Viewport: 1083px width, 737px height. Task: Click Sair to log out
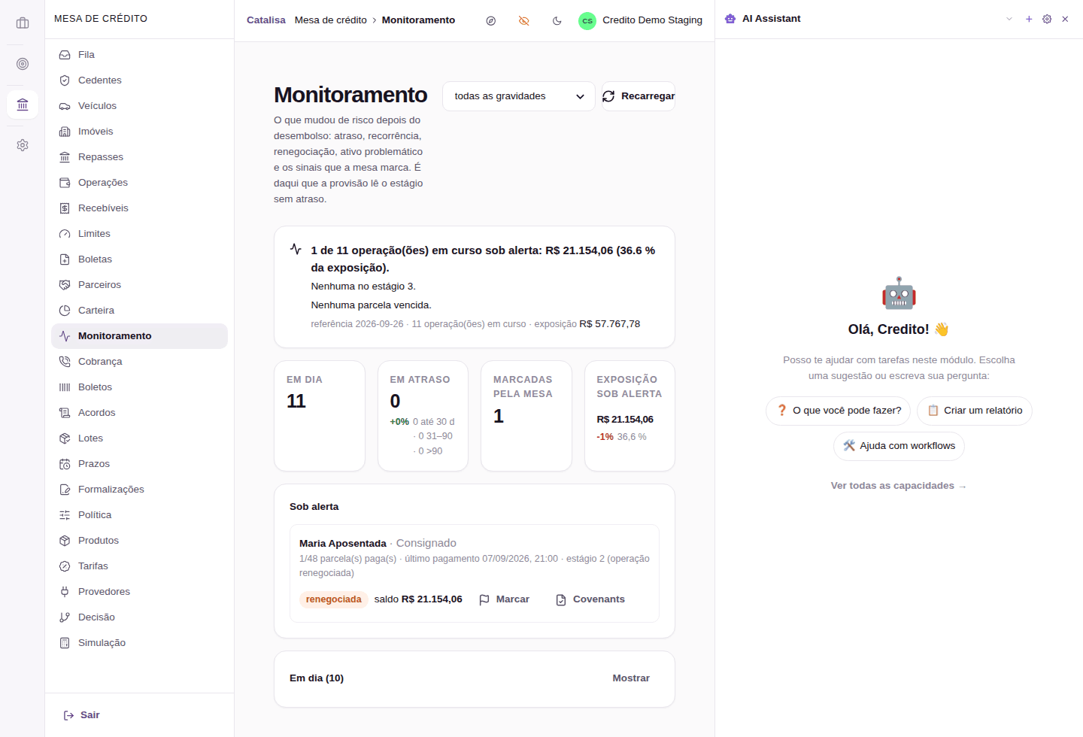(x=82, y=715)
